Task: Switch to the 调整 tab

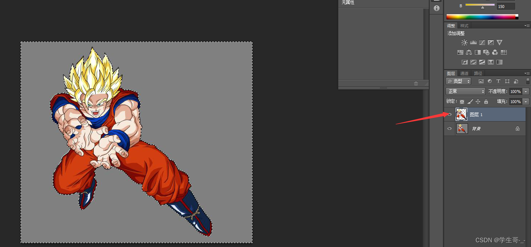Action: pyautogui.click(x=451, y=26)
